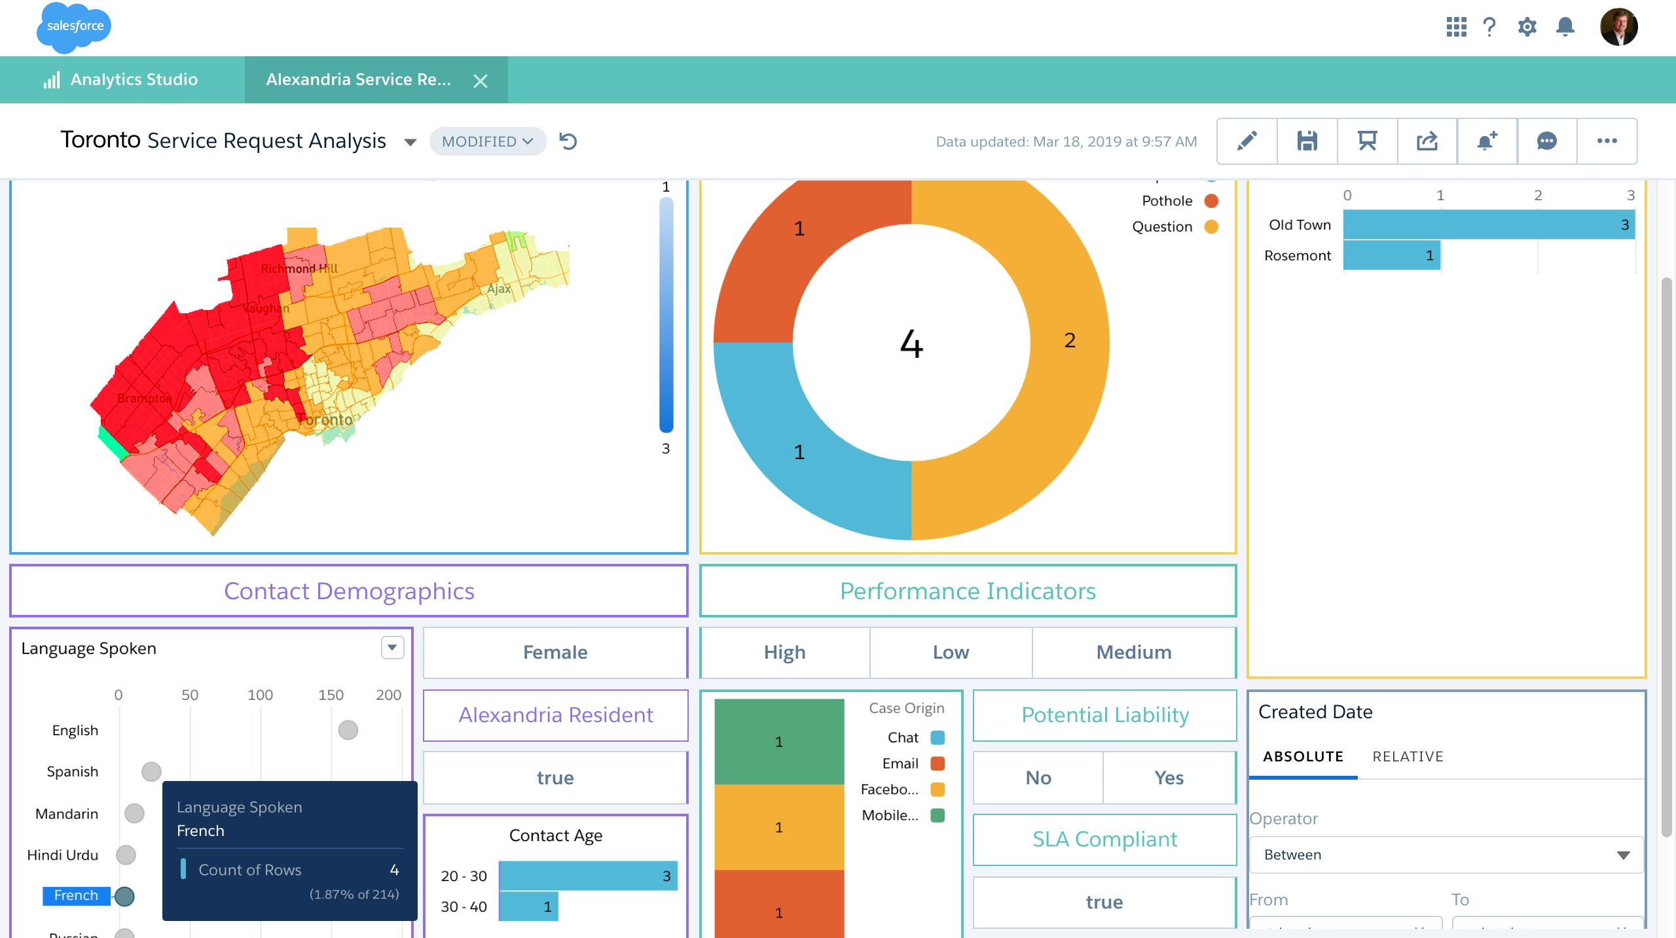This screenshot has height=938, width=1676.
Task: Click the Chat case origin swatch
Action: click(x=938, y=738)
